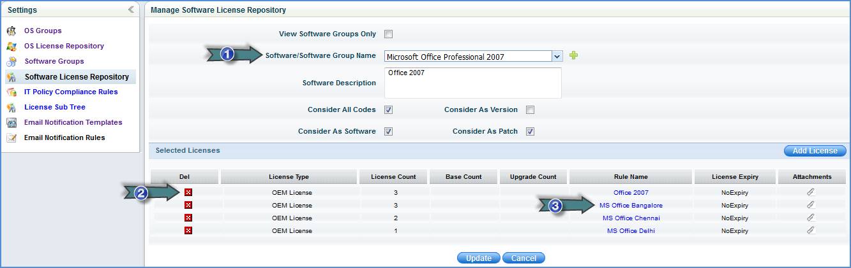Click the Software Groups sidebar icon
The height and width of the screenshot is (268, 851).
coord(11,61)
